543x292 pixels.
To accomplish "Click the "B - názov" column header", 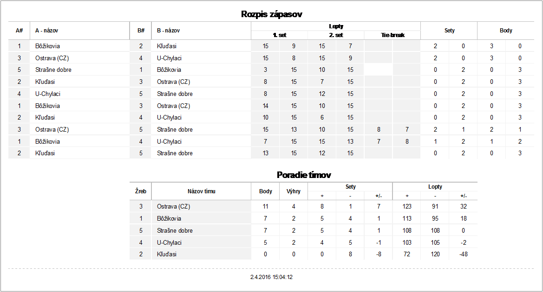I will pos(169,31).
